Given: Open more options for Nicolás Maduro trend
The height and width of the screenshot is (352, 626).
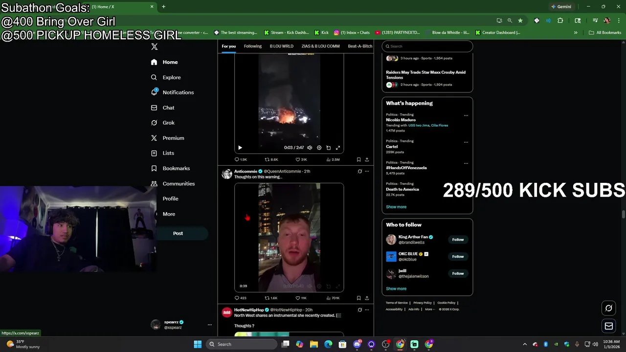Looking at the screenshot, I should click(466, 116).
